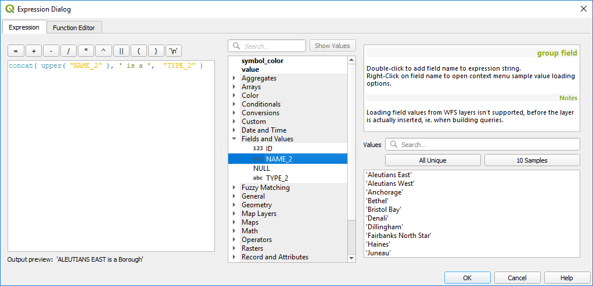
Task: Insert the newline '\n' character button
Action: [x=173, y=50]
